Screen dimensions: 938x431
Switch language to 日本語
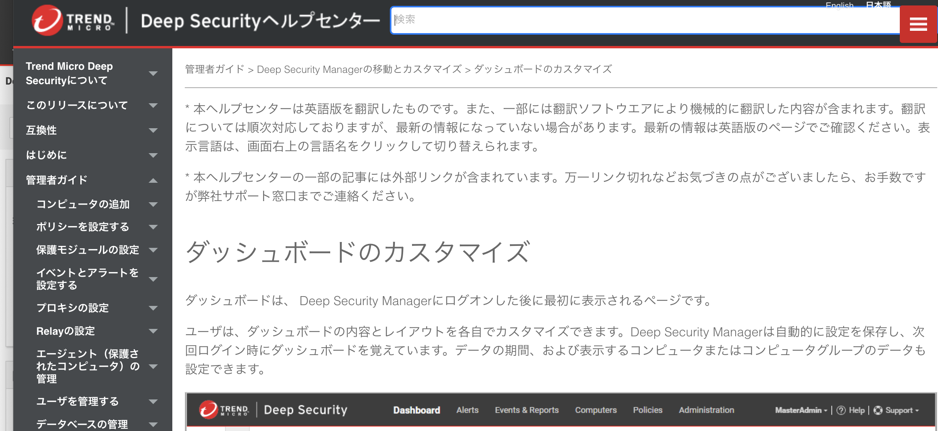pos(878,5)
